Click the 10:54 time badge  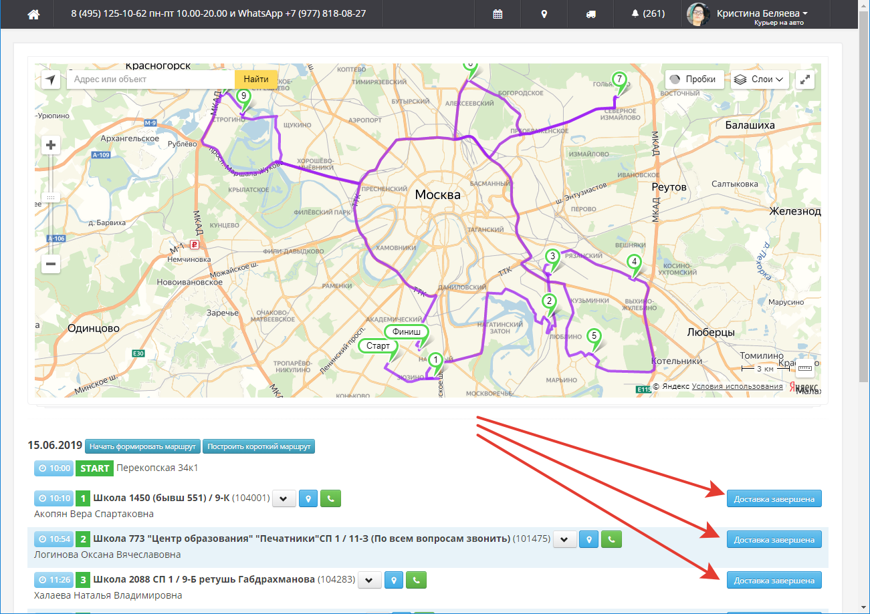click(53, 539)
